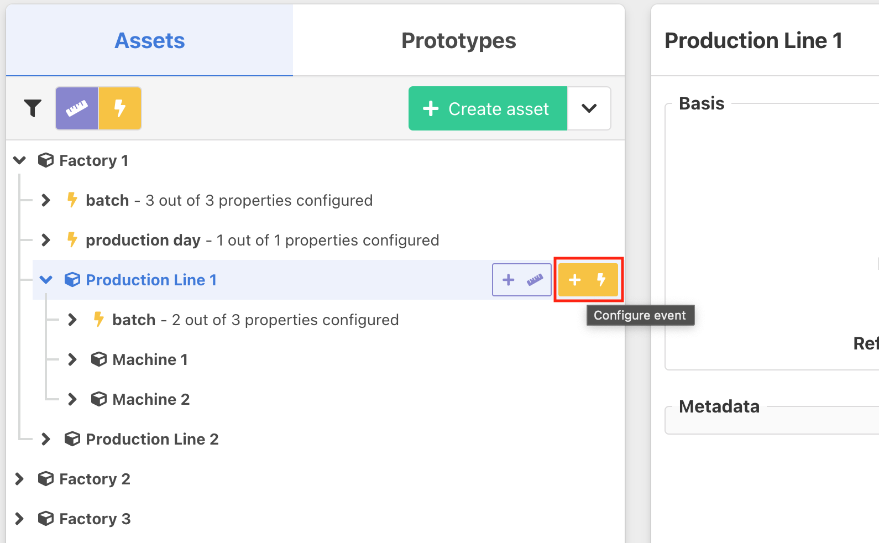Toggle the yellow event lightning filter

(120, 108)
